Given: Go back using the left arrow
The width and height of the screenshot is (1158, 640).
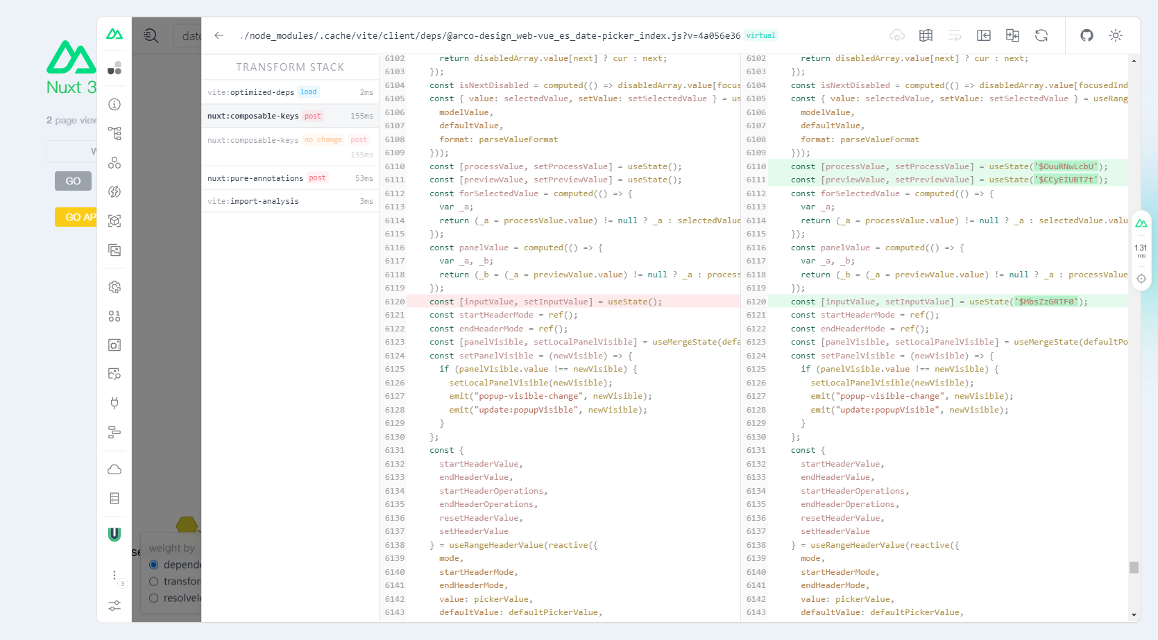Looking at the screenshot, I should click(219, 35).
